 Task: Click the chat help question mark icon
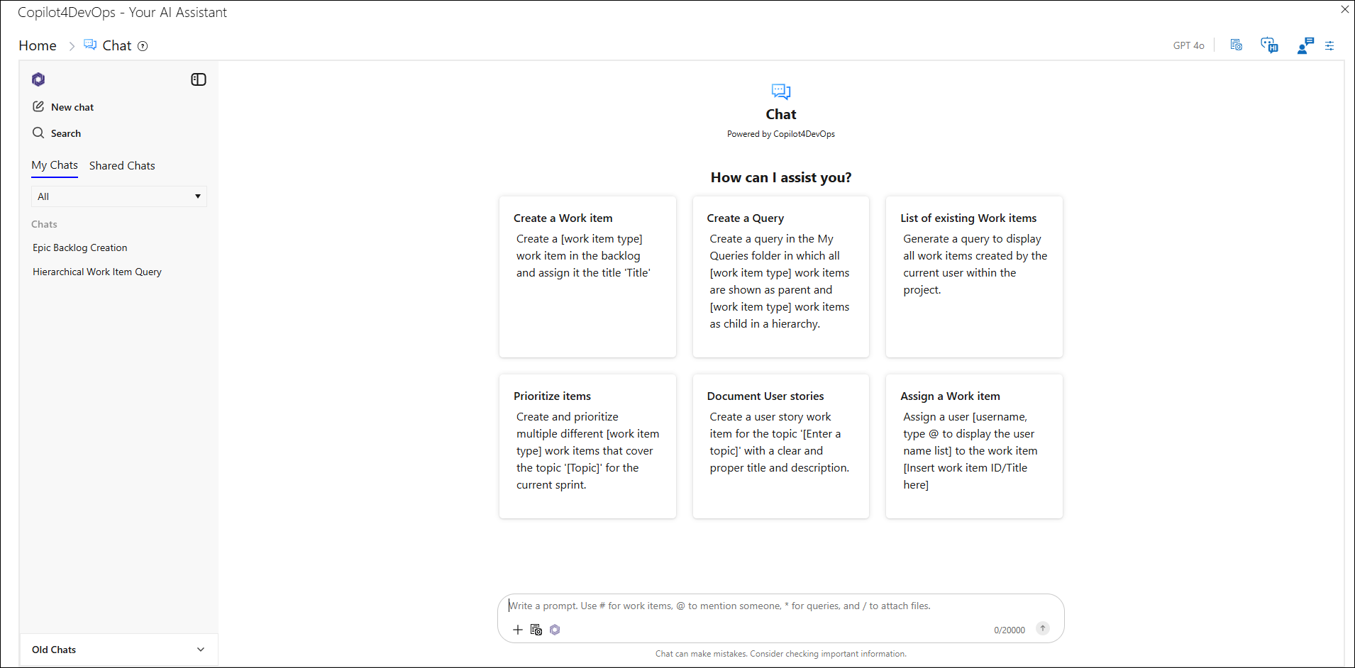click(143, 46)
